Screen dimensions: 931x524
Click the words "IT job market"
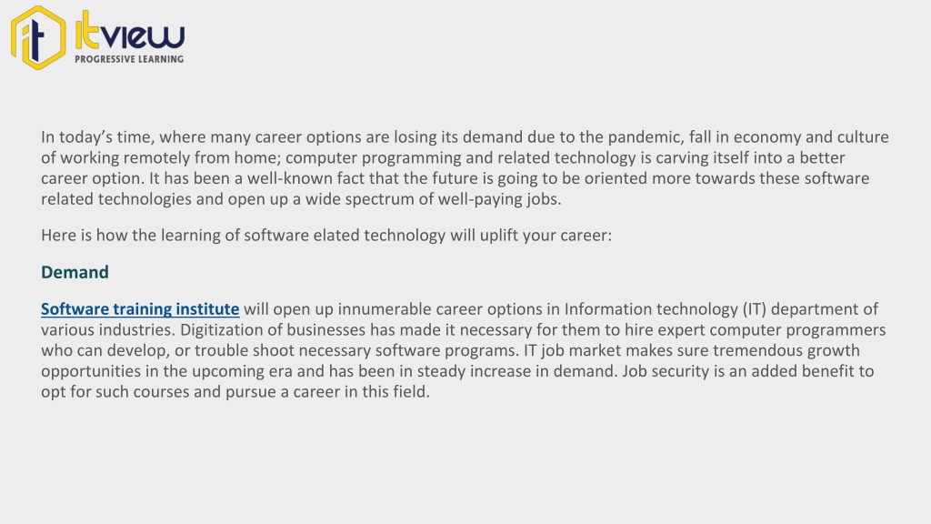click(572, 350)
